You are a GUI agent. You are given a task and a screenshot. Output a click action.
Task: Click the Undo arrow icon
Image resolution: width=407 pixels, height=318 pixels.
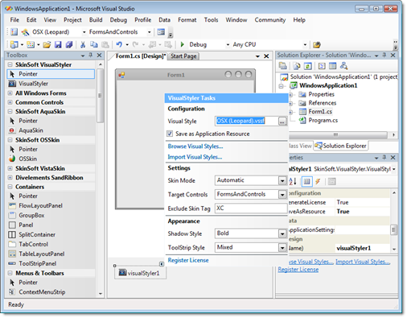[119, 44]
